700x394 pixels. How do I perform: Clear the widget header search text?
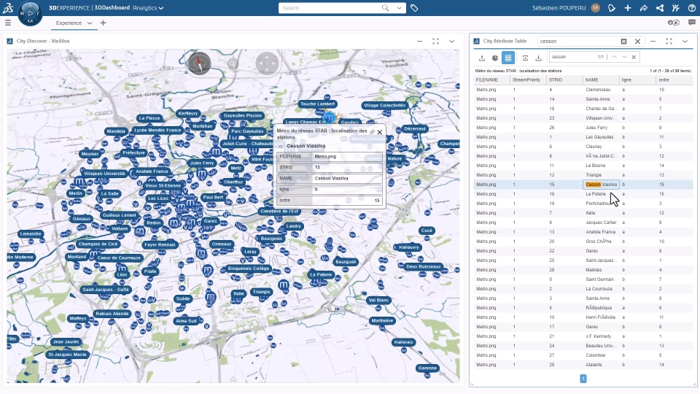(x=623, y=41)
